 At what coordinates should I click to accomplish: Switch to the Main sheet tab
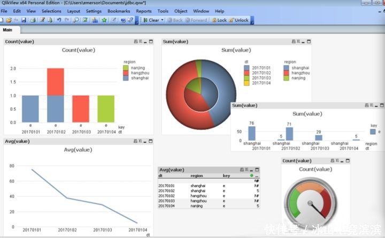click(8, 29)
